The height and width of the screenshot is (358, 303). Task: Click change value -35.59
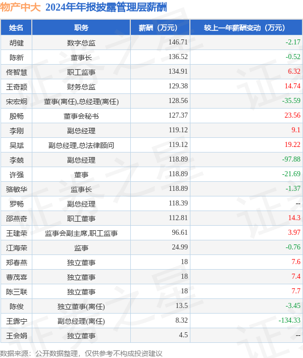click(291, 100)
